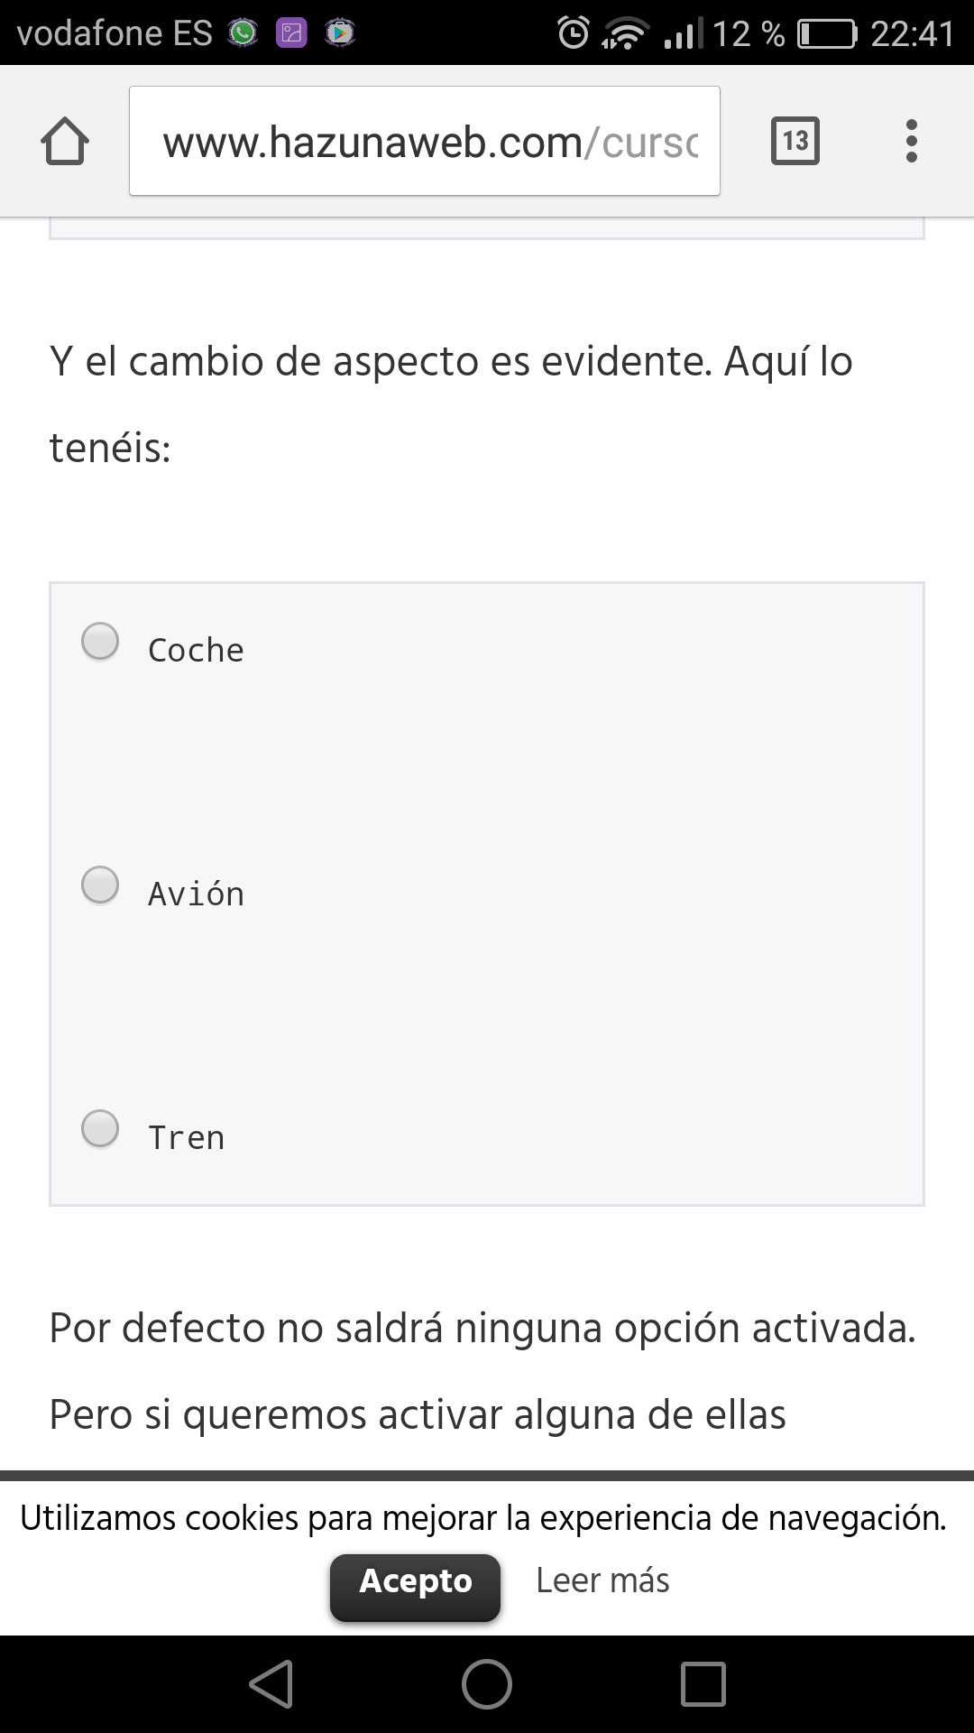Tap the Android back navigation button
974x1733 pixels.
coord(271,1684)
